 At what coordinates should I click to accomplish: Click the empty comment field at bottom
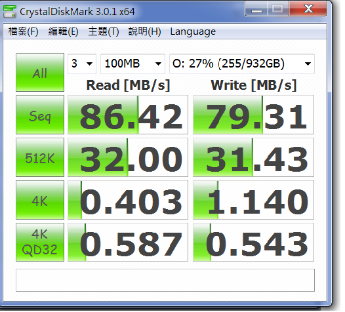[165, 281]
